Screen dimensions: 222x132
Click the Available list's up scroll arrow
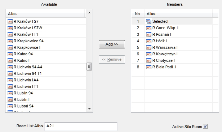pyautogui.click(x=89, y=13)
